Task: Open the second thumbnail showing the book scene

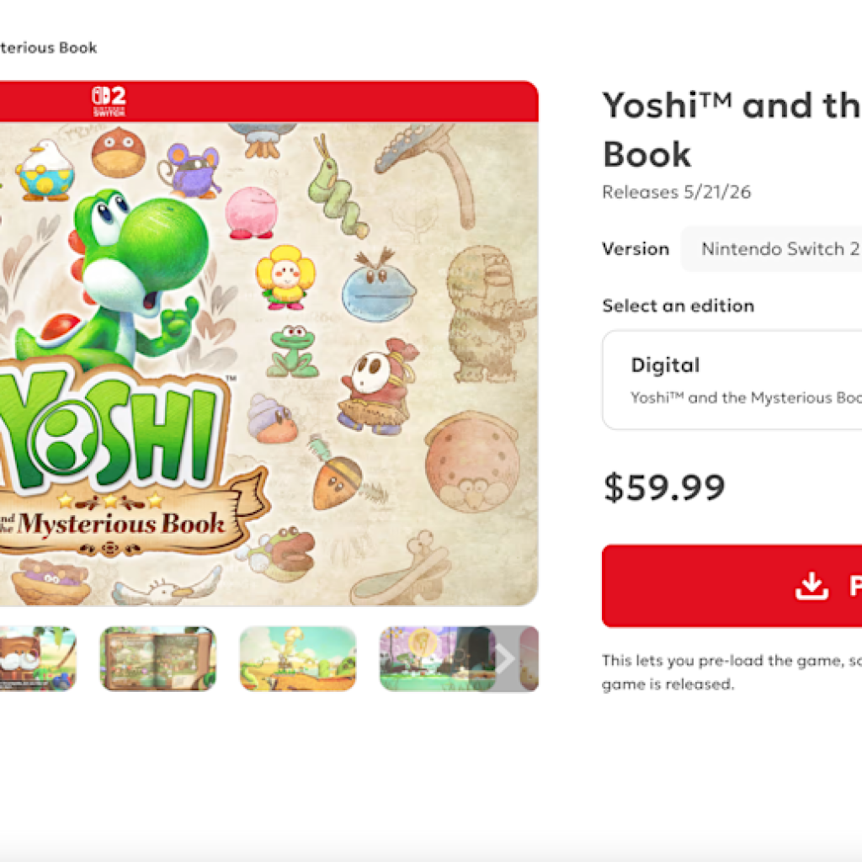Action: pyautogui.click(x=160, y=659)
